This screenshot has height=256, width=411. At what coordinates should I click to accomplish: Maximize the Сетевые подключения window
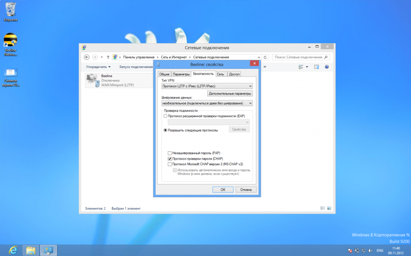tap(317, 47)
